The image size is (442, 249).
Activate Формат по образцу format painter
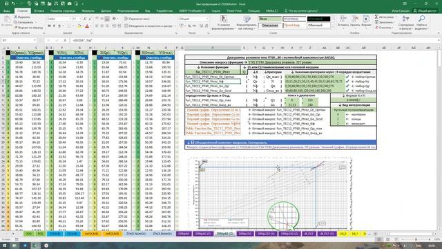28,28
